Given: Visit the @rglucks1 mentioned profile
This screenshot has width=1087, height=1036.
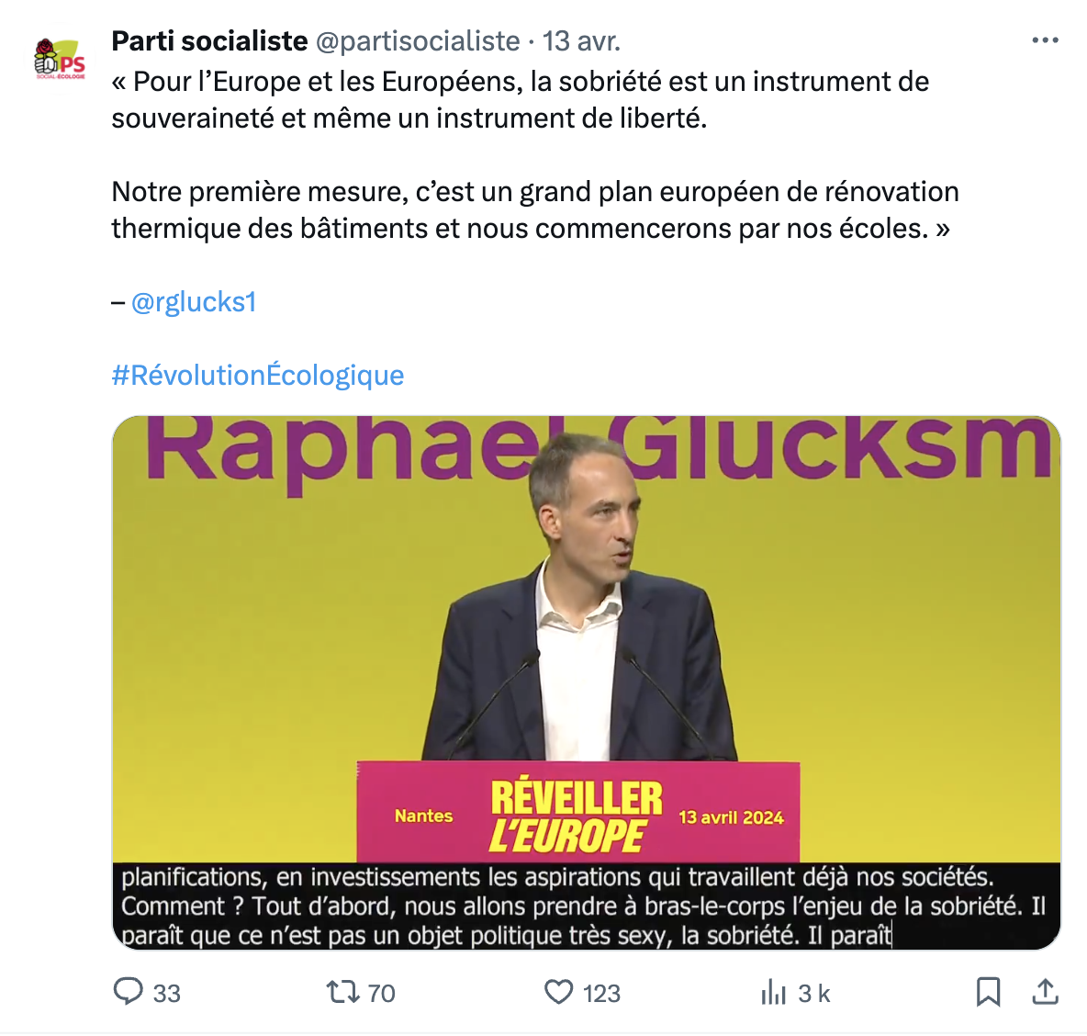Looking at the screenshot, I should pos(194,302).
